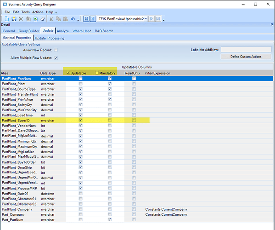The width and height of the screenshot is (275, 230).
Task: Uncheck Allow Multiple Row Update checkbox
Action: [x=56, y=58]
